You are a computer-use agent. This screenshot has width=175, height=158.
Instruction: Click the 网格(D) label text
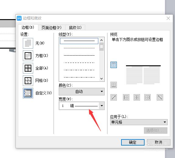[42, 81]
